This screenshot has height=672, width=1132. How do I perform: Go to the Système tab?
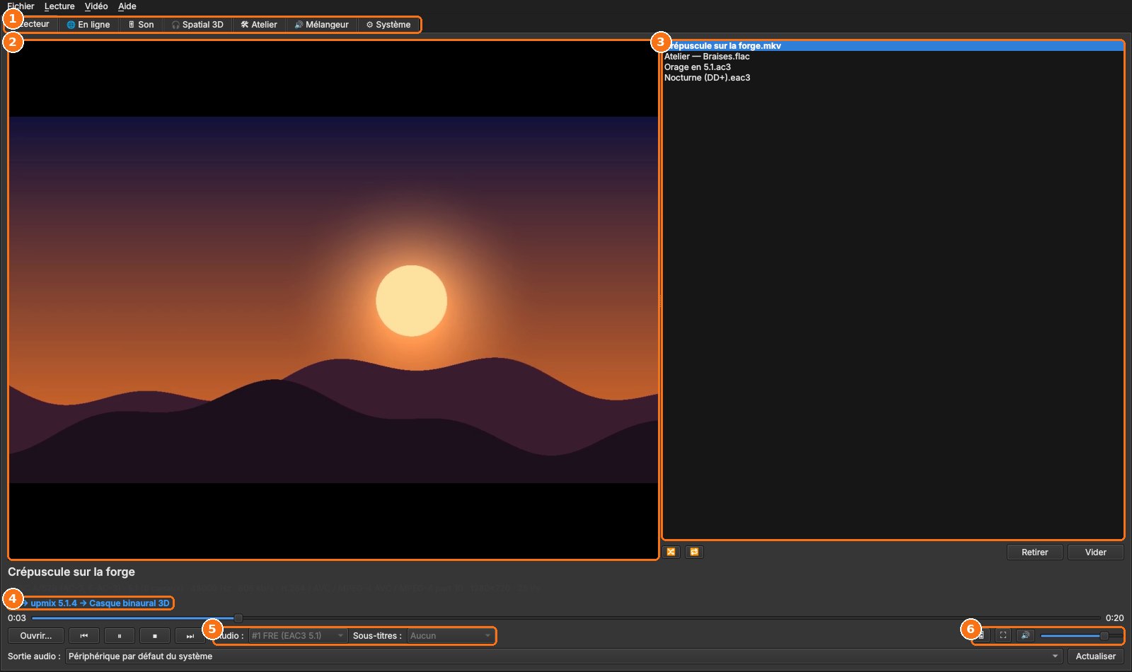[x=388, y=25]
